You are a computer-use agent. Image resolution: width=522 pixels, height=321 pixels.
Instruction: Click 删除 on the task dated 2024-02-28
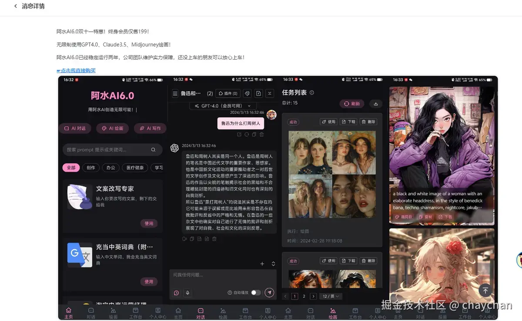[368, 122]
